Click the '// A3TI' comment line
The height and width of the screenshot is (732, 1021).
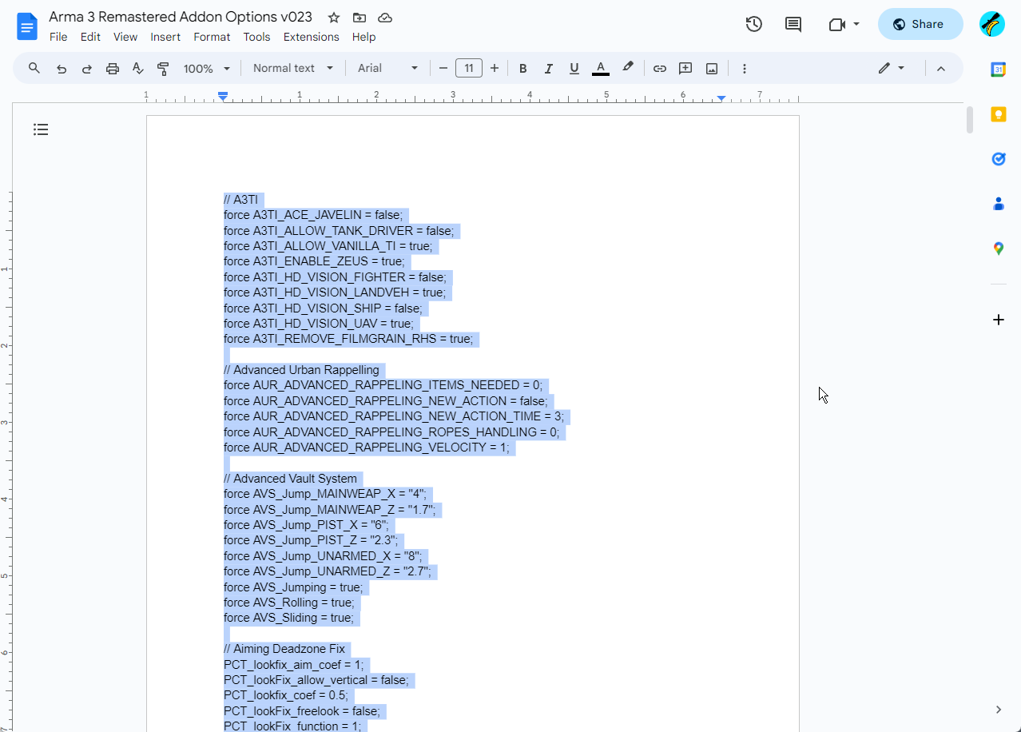[241, 200]
